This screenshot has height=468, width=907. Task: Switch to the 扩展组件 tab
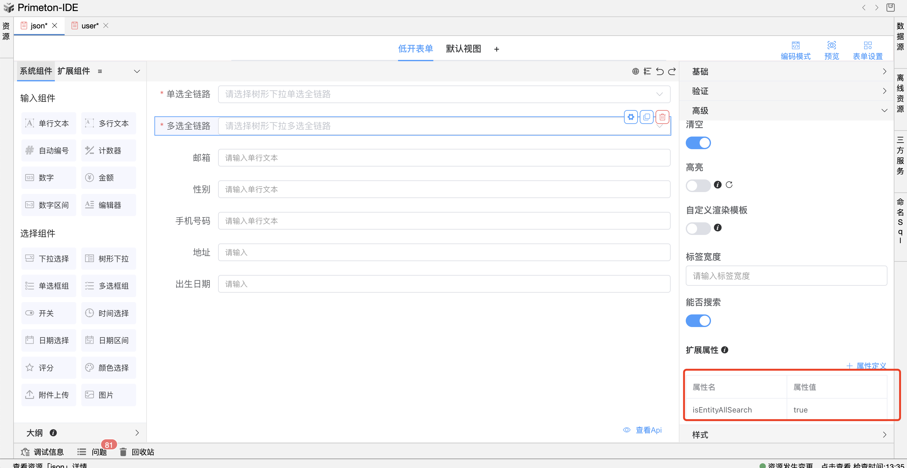pos(74,71)
